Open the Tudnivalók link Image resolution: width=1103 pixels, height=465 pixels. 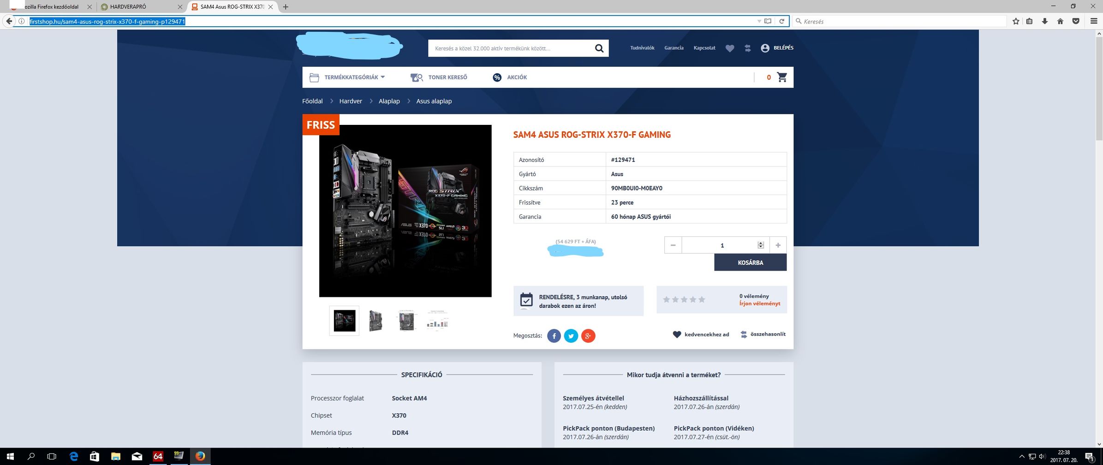coord(642,48)
